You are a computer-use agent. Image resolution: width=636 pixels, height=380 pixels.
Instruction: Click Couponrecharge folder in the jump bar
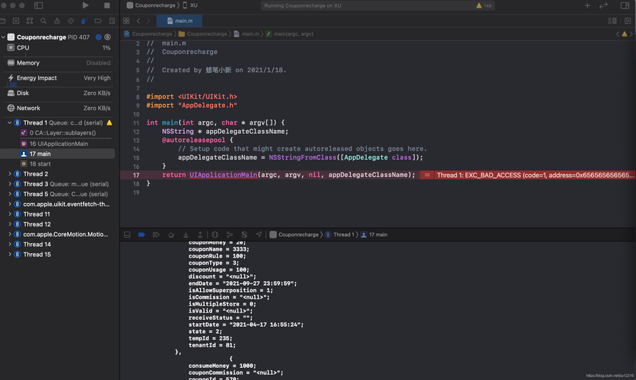pos(203,34)
